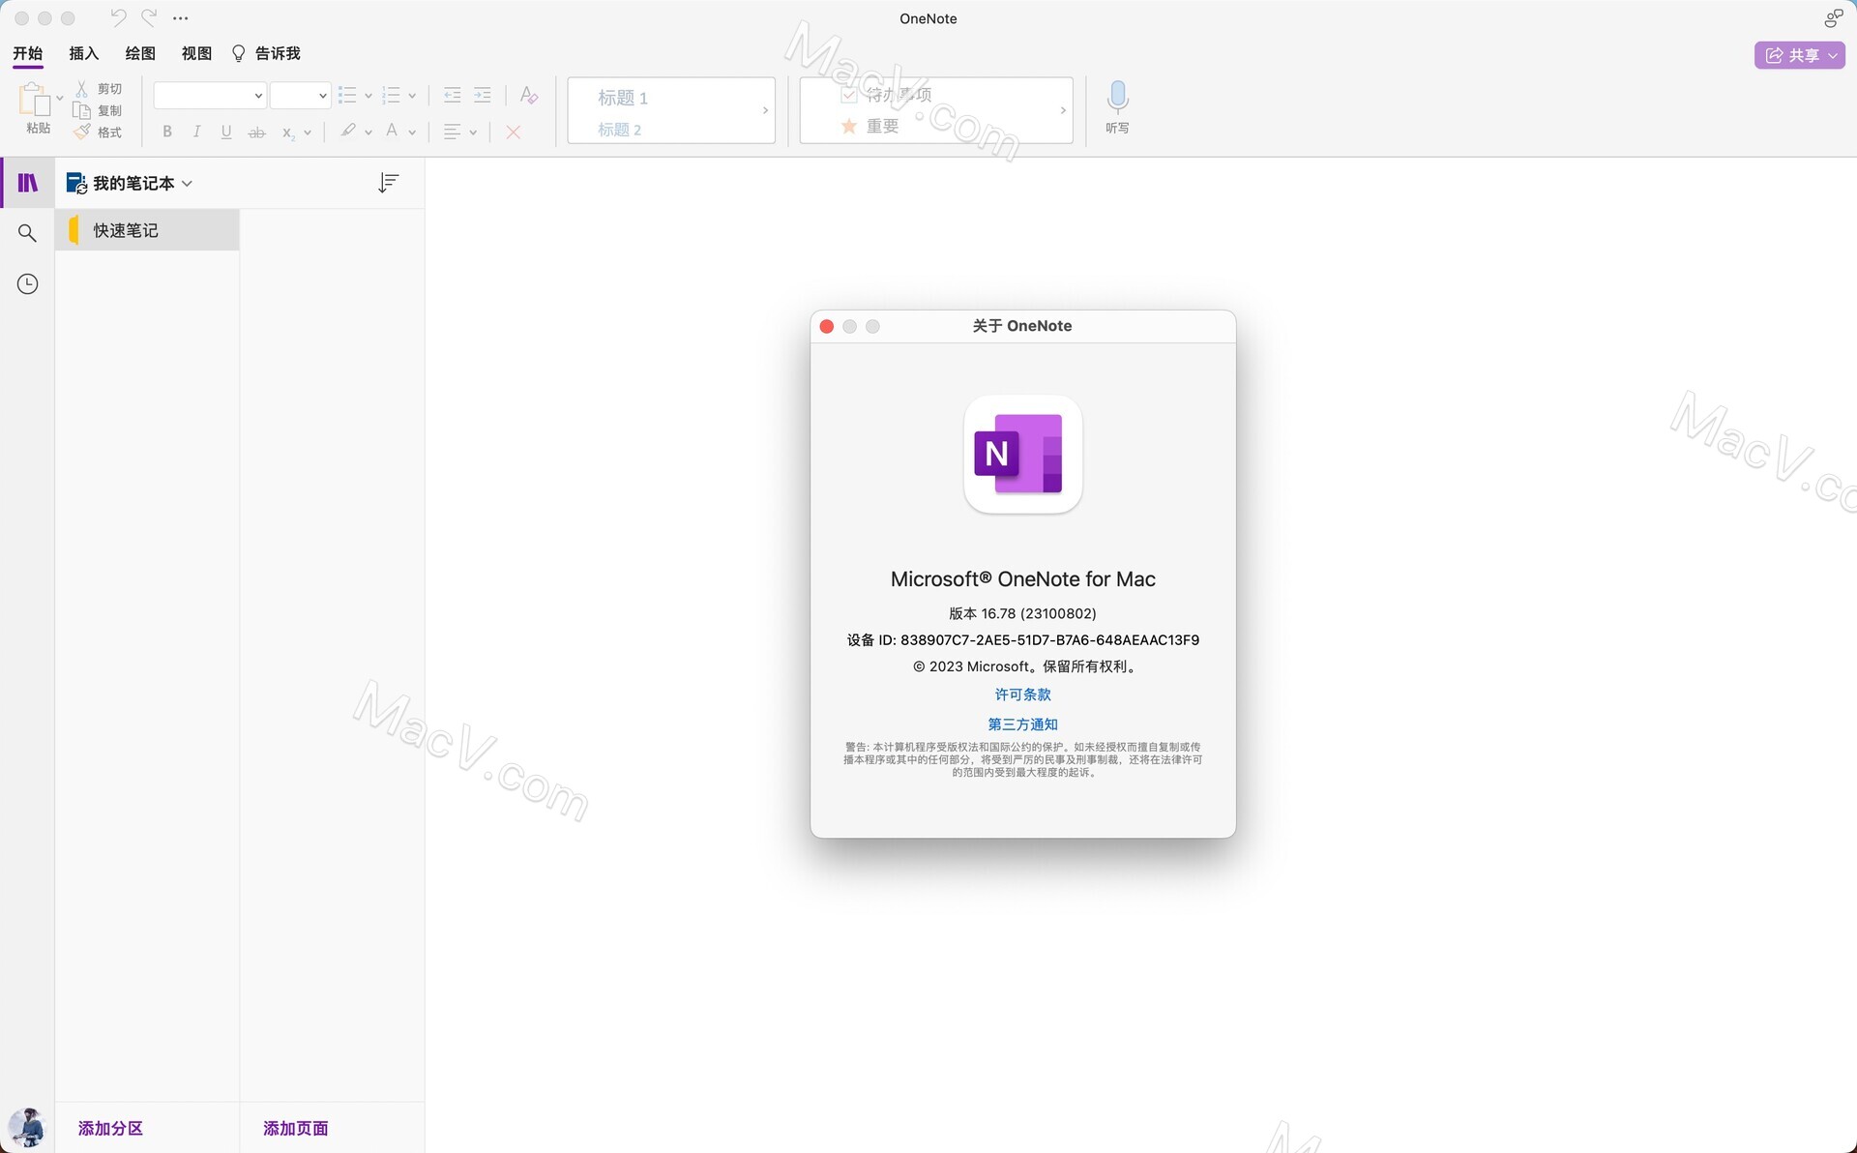Click the 版本 16.78 version text
Image resolution: width=1857 pixels, height=1153 pixels.
tap(1022, 613)
